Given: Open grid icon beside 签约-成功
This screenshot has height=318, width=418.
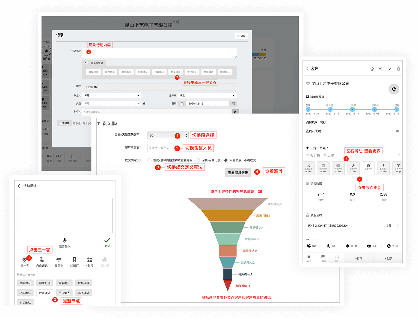Looking at the screenshot, I should (398, 131).
